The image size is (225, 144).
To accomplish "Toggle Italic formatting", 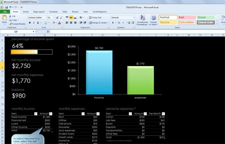I will (x=34, y=22).
